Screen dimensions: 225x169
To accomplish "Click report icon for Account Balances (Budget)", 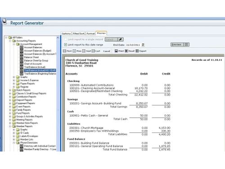I will [x=22, y=50].
